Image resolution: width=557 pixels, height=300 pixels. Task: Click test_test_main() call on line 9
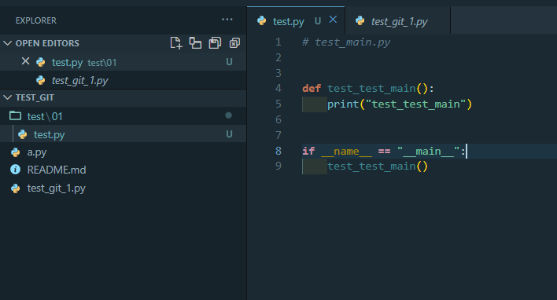coord(378,166)
